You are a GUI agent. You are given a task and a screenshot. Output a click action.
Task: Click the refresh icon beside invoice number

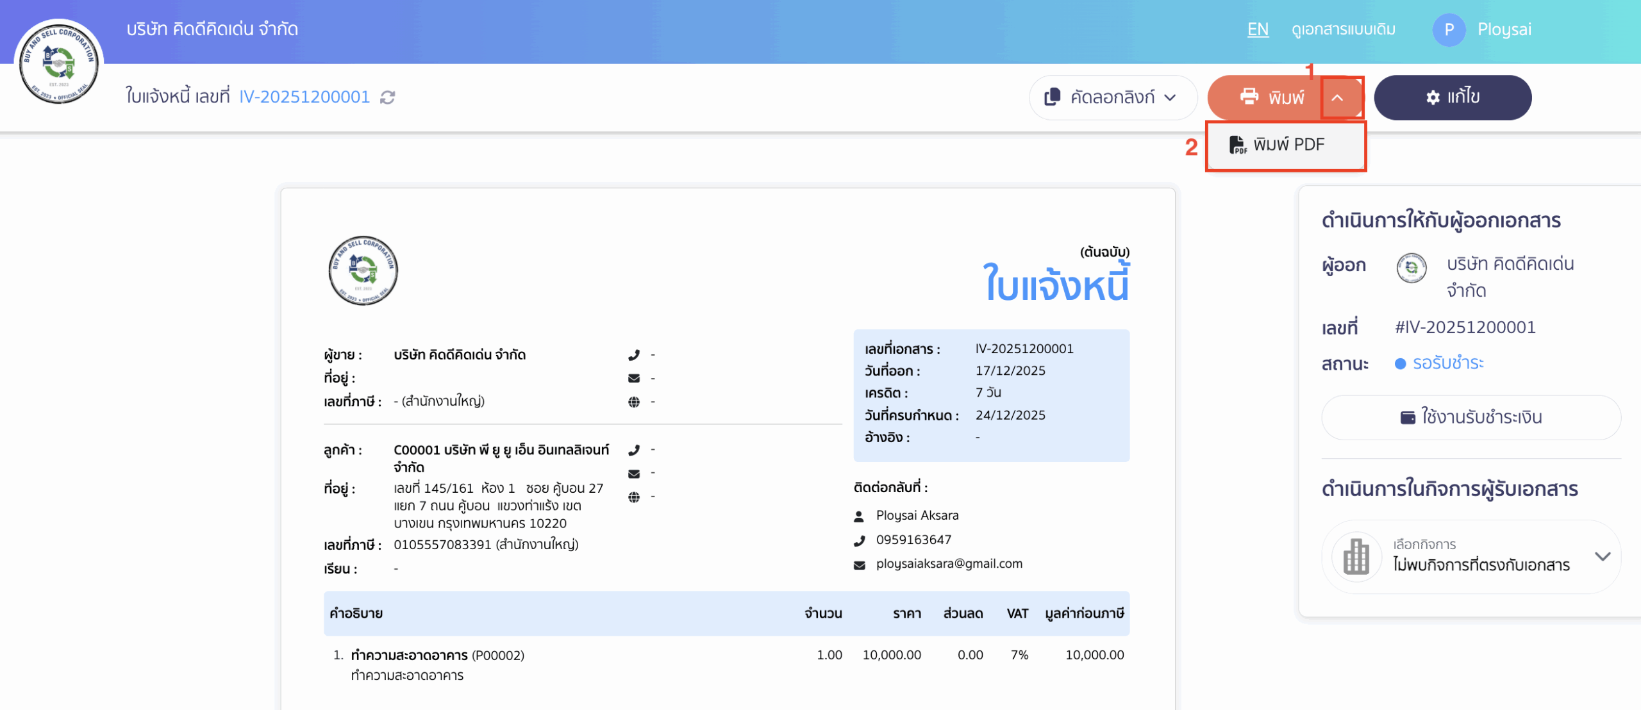(386, 97)
